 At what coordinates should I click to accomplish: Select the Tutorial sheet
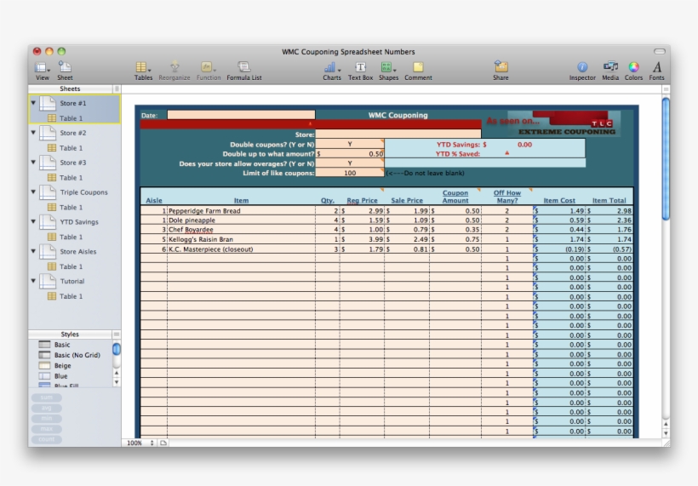[x=74, y=281]
